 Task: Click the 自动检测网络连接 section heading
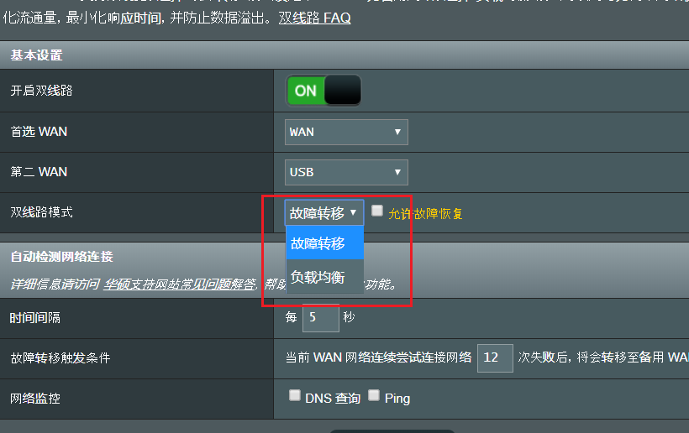click(x=61, y=257)
